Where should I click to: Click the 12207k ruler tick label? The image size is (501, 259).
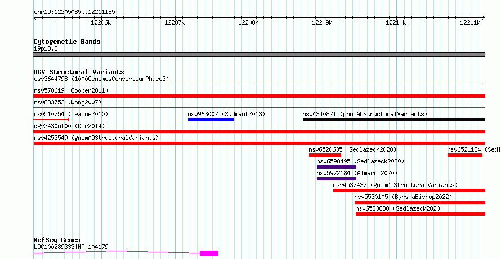[x=175, y=22]
